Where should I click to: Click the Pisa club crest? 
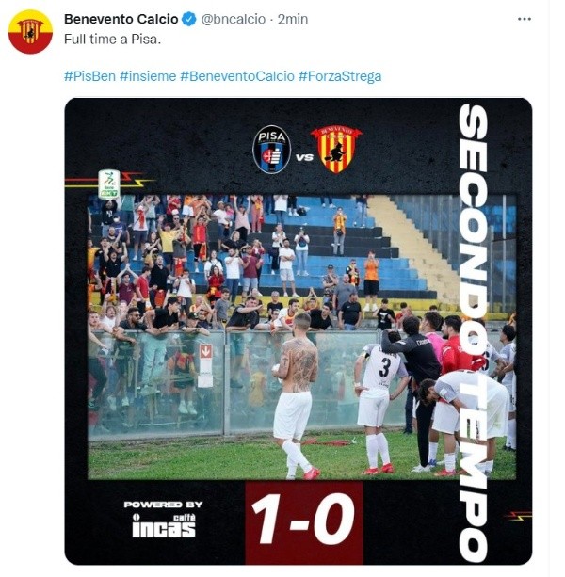(x=271, y=150)
